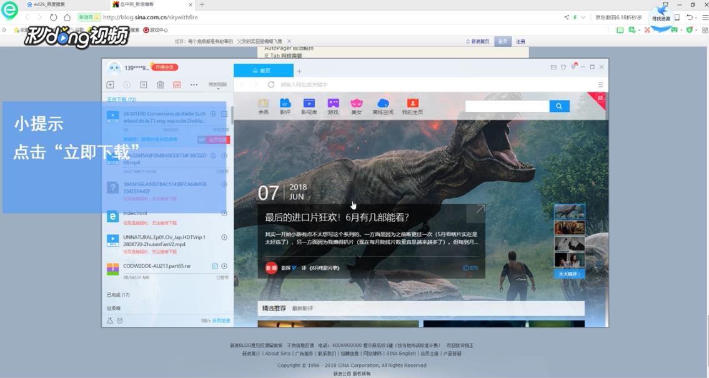Screen dimensions: 709x378
Task: Click the 会员加速 link at bottom
Action: pos(221,321)
